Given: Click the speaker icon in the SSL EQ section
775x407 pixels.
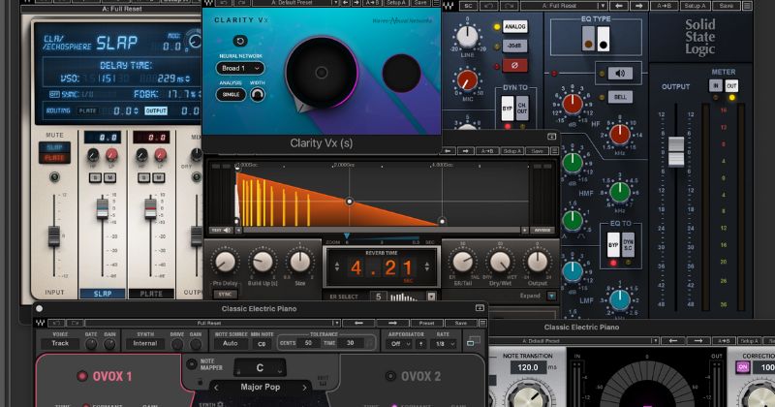Looking at the screenshot, I should click(620, 74).
